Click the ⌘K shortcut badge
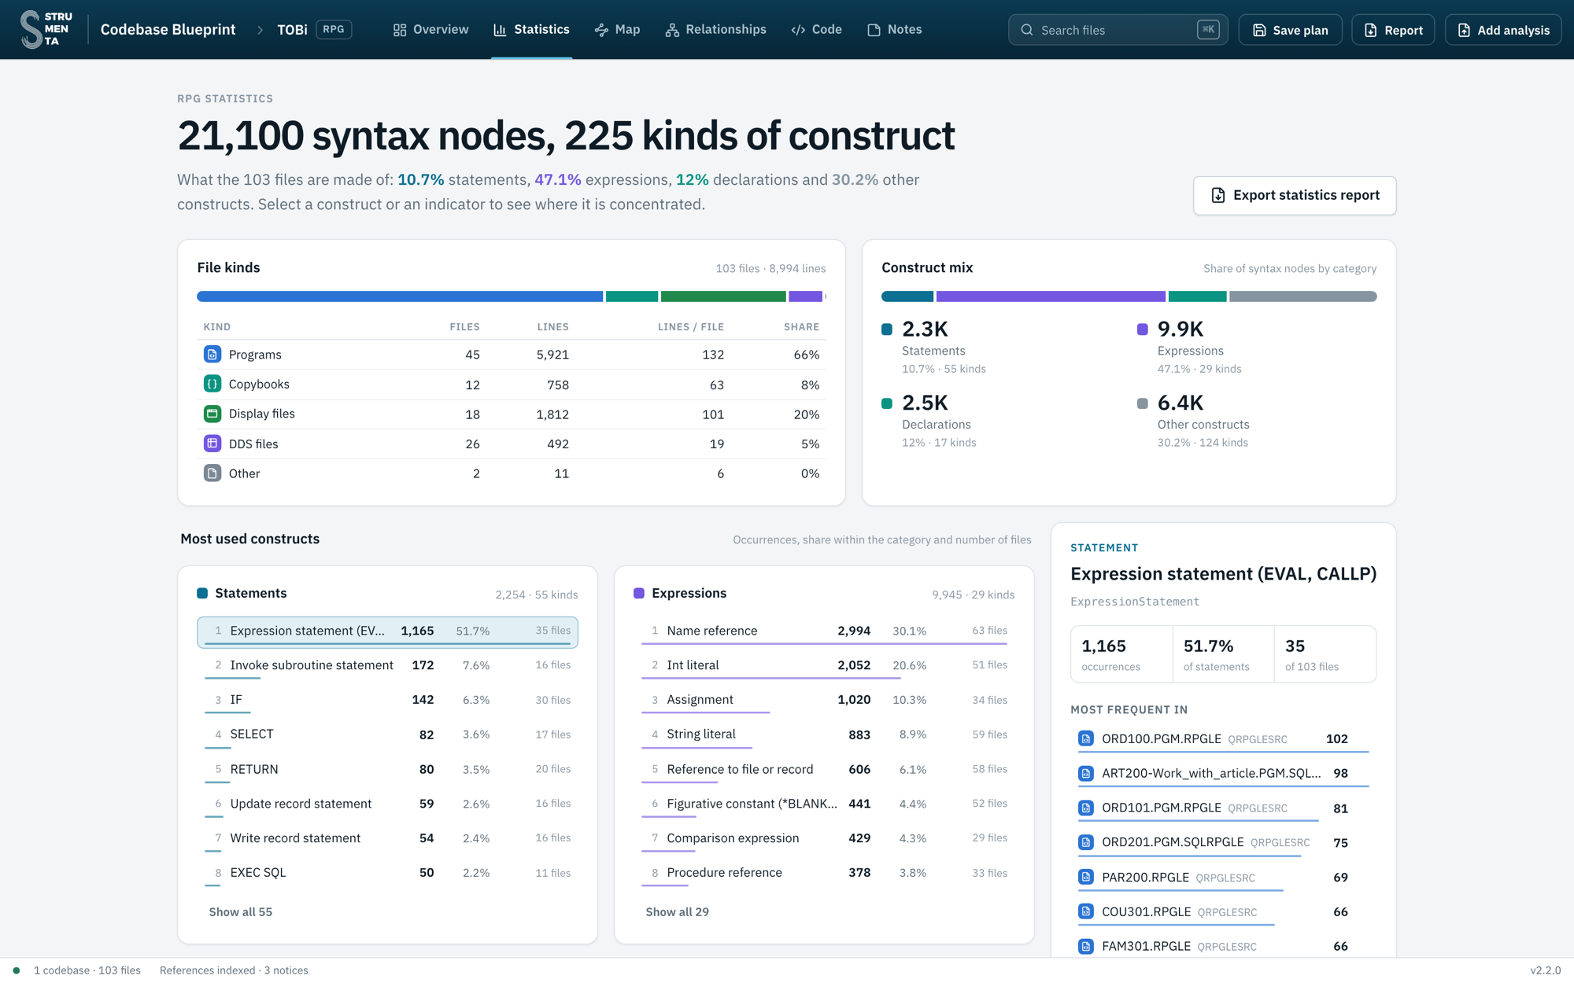Viewport: 1574px width, 983px height. tap(1208, 30)
